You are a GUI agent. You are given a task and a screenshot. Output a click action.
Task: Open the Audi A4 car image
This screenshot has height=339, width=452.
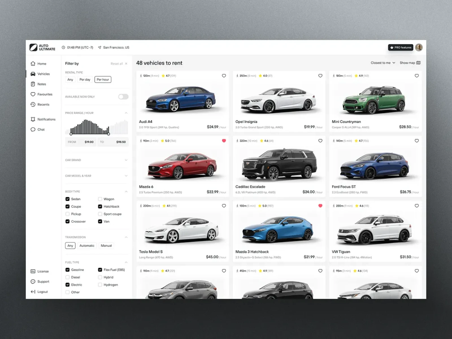(x=181, y=99)
